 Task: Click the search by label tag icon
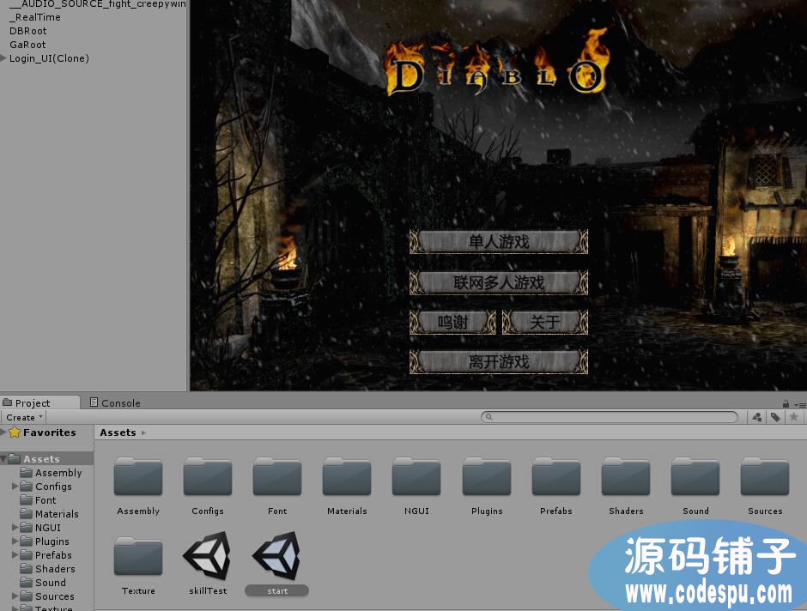[775, 417]
